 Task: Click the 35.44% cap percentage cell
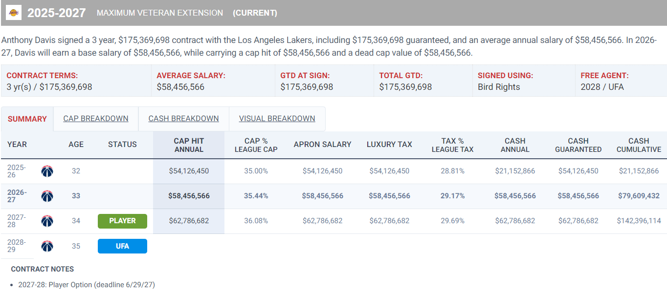click(256, 196)
